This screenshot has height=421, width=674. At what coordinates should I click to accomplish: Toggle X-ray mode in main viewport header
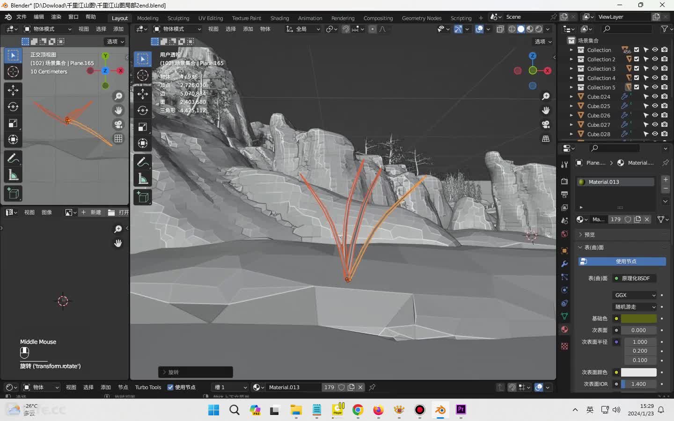500,29
